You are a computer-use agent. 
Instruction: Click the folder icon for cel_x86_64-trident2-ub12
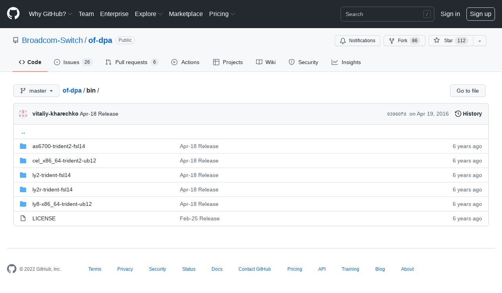[x=23, y=161]
